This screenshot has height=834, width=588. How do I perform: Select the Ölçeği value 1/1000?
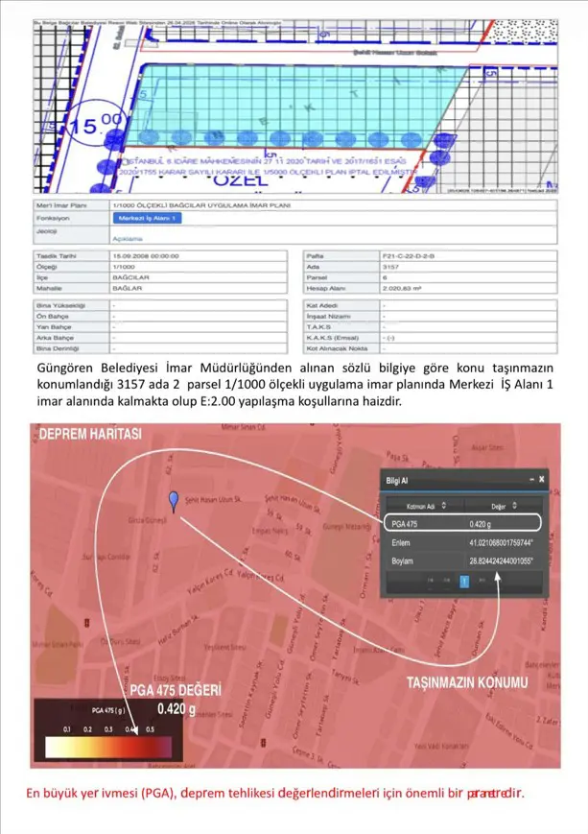click(x=199, y=267)
